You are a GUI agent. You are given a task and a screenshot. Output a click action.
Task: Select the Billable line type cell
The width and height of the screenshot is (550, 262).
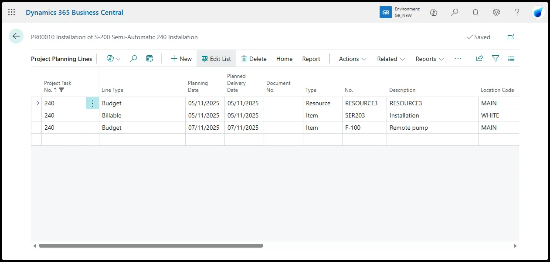point(142,115)
